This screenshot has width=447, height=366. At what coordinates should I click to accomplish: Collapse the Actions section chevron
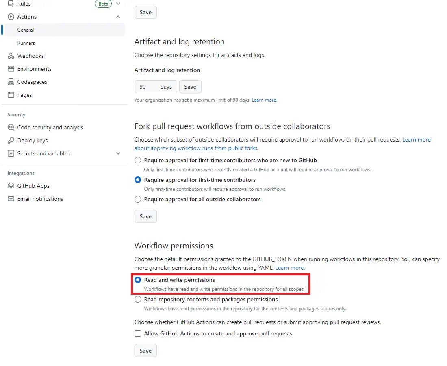coord(118,17)
